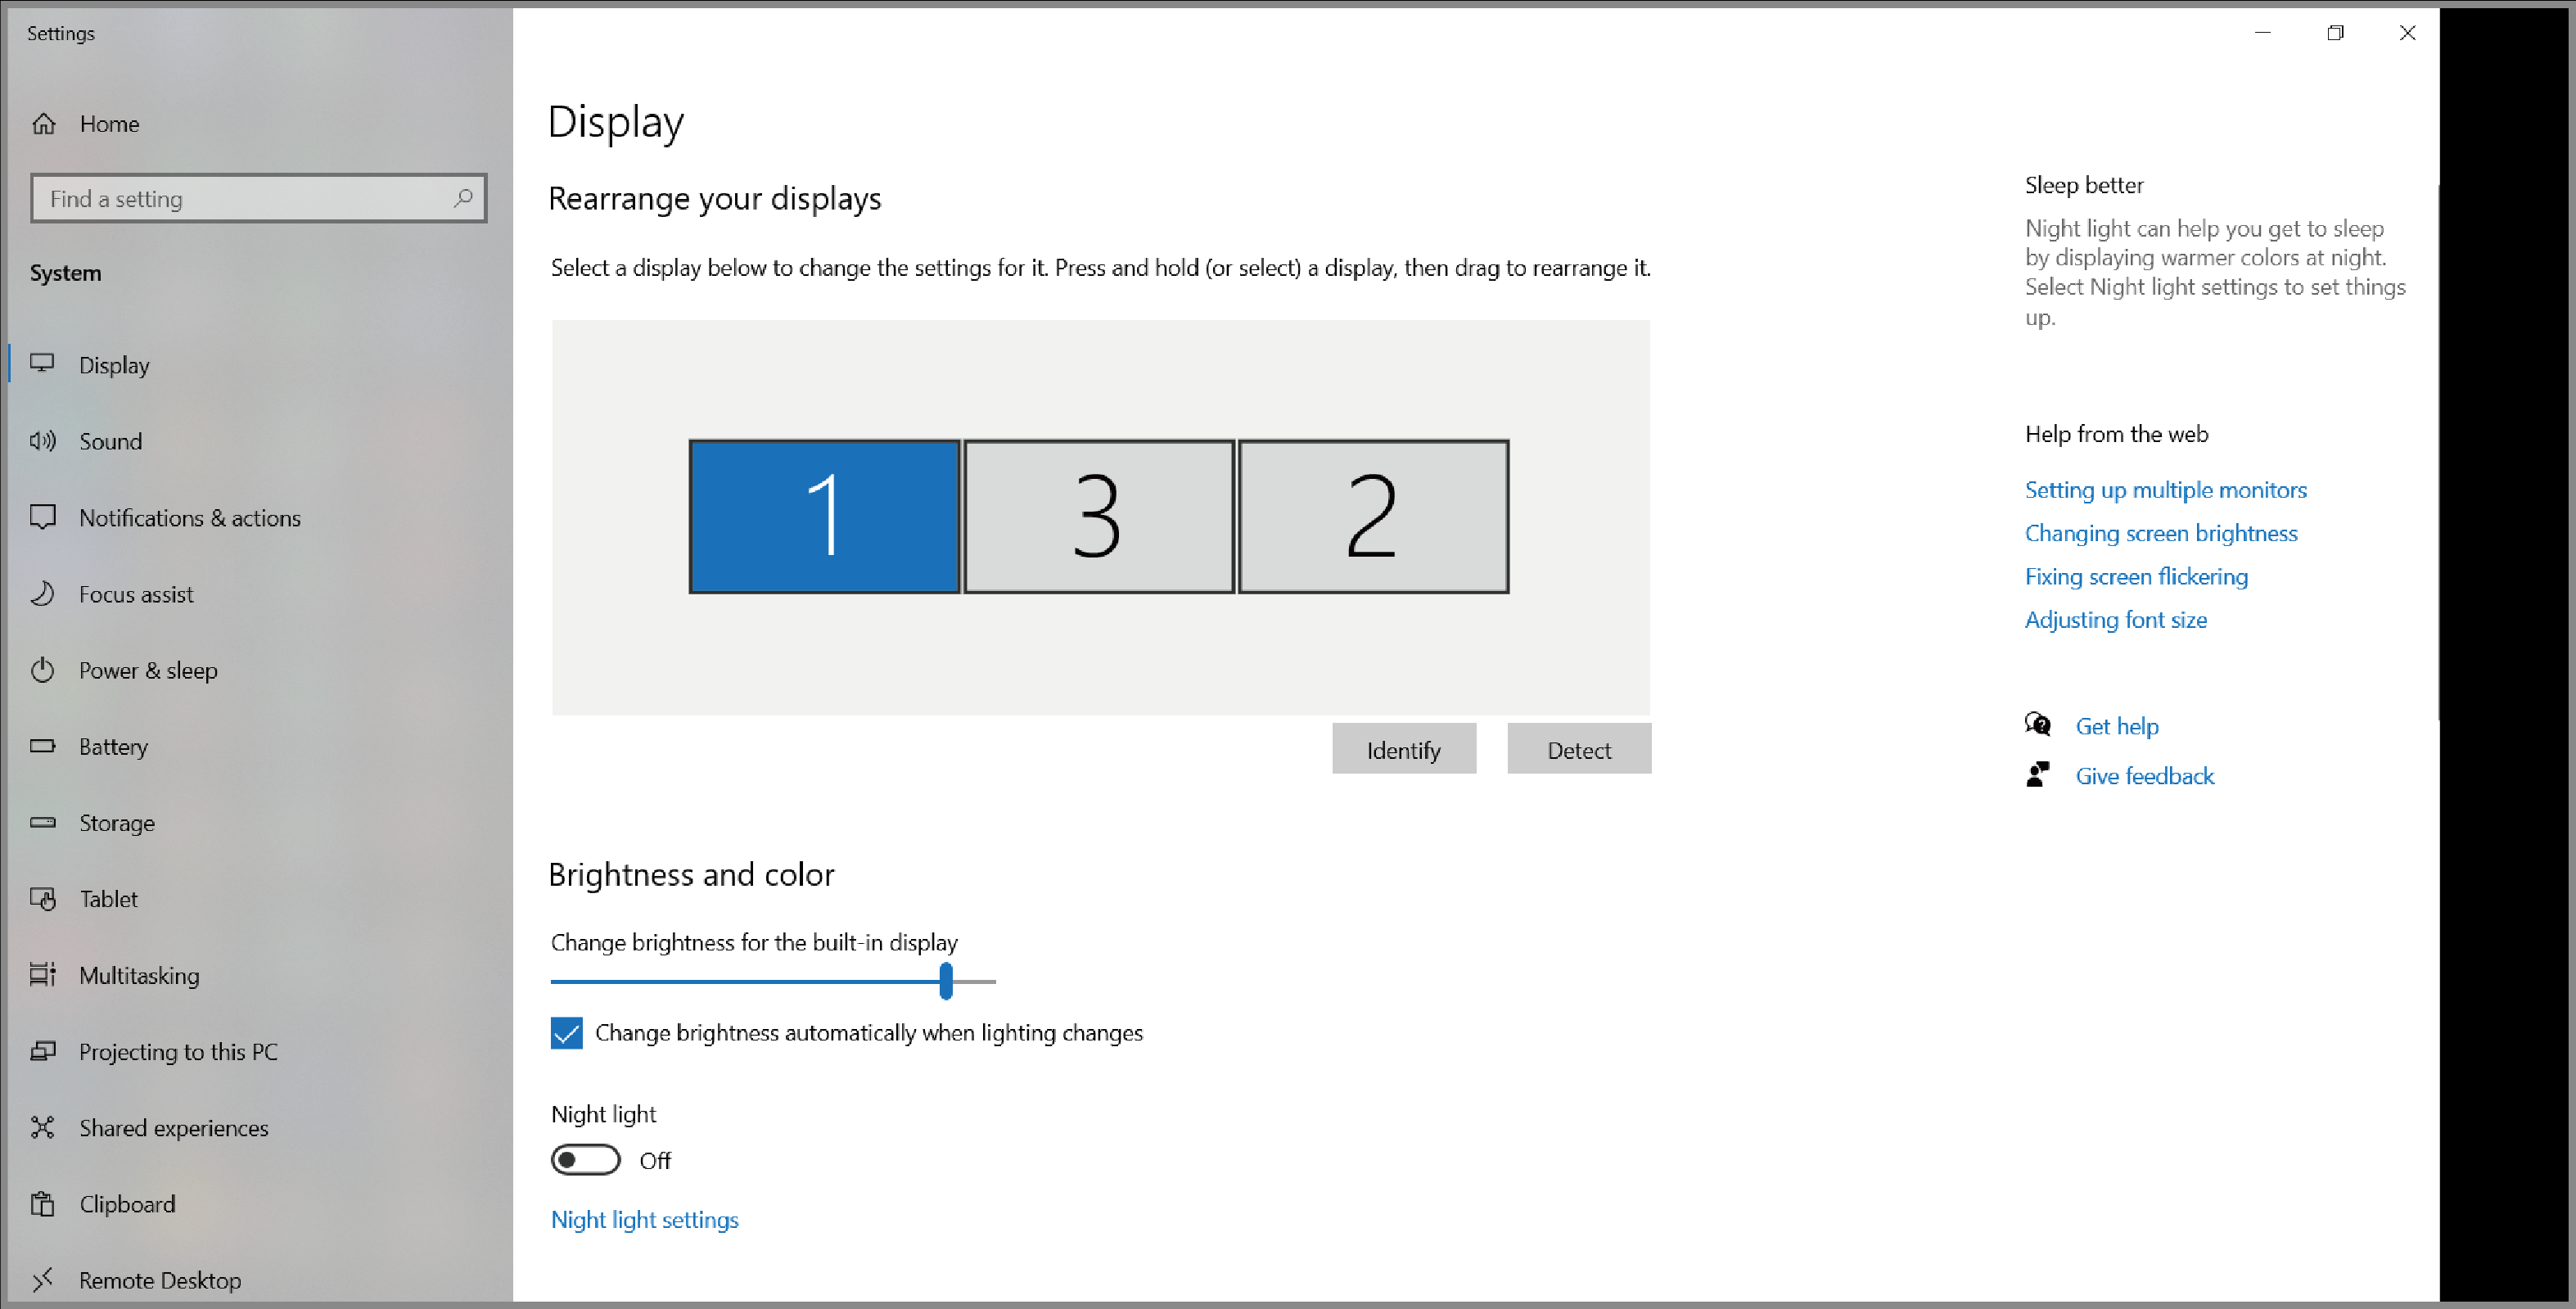The image size is (2576, 1309).
Task: Click the Home icon in sidebar
Action: (x=44, y=124)
